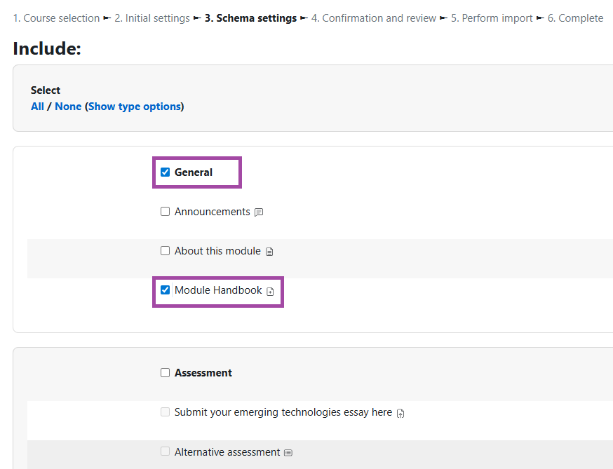Select the All link

(37, 106)
